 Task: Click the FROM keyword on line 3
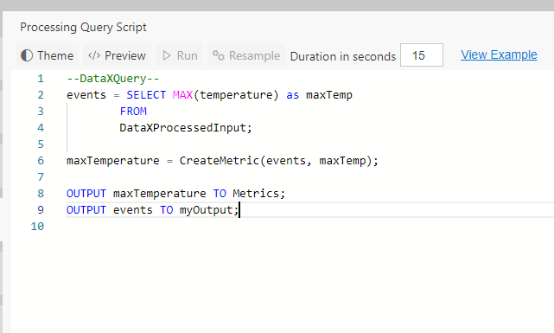tap(133, 112)
